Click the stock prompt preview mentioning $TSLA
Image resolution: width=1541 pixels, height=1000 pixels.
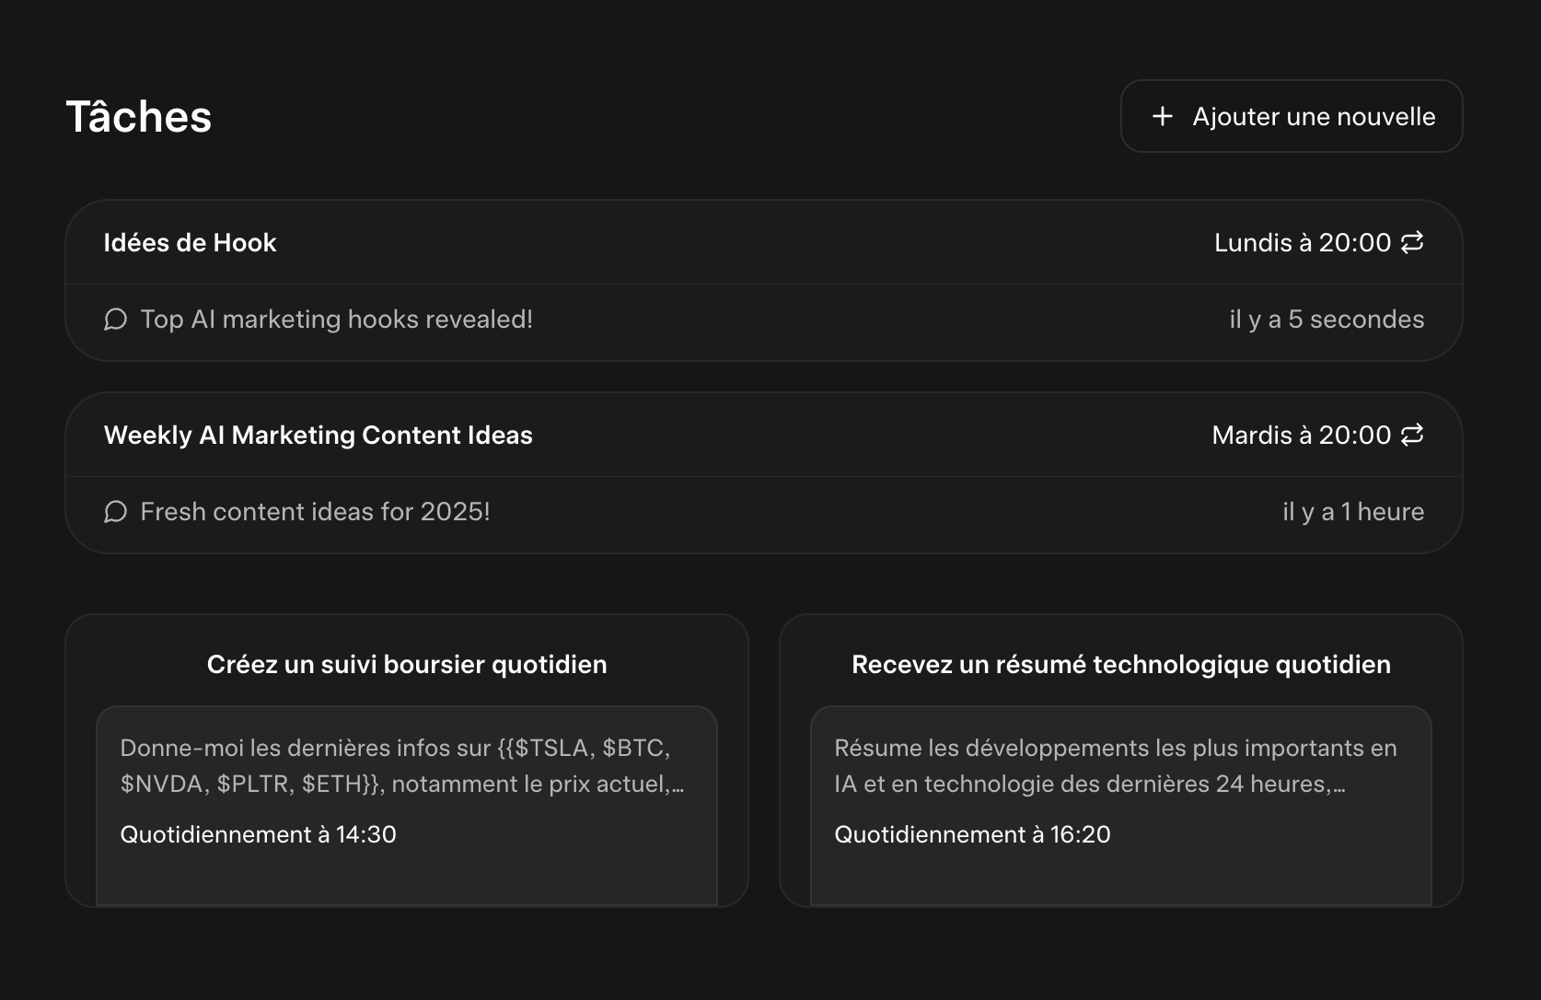tap(402, 766)
